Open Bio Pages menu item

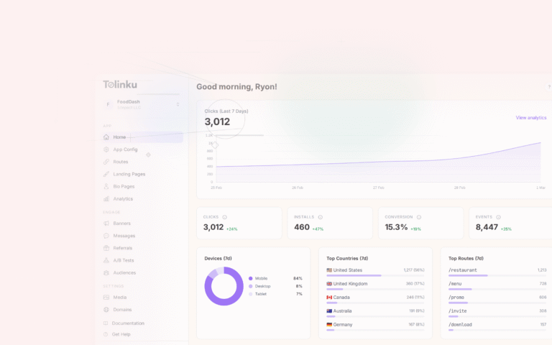pyautogui.click(x=142, y=186)
